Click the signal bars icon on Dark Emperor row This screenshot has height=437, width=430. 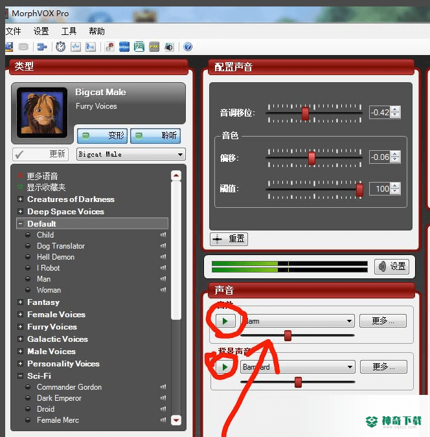pyautogui.click(x=163, y=398)
